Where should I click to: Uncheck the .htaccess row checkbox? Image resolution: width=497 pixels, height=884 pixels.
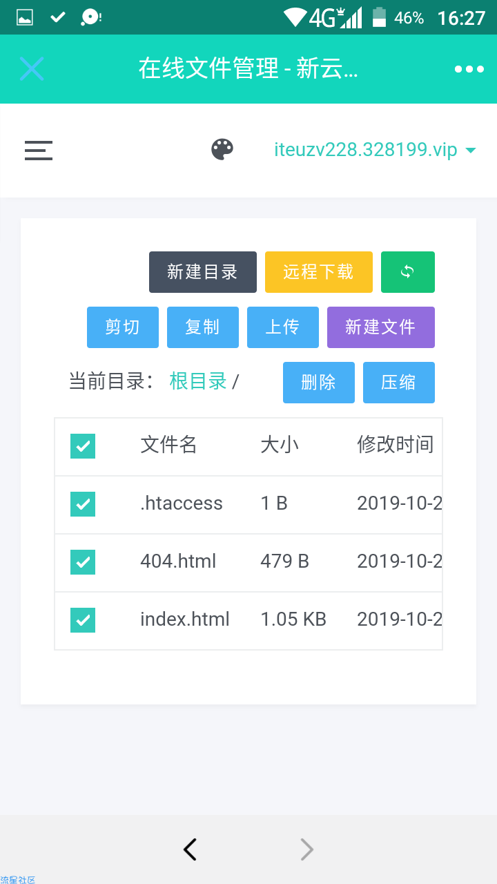tap(83, 504)
